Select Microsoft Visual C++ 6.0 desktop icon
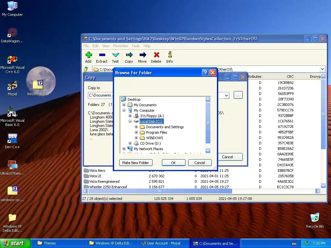The height and width of the screenshot is (248, 331). [x=12, y=64]
